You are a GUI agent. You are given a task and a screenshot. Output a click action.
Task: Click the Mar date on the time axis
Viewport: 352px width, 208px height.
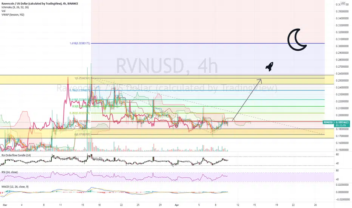point(5,205)
